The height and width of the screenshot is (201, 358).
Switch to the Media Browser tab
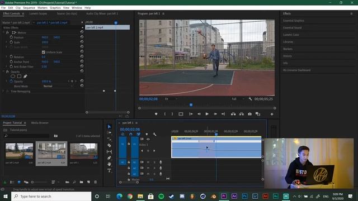(40, 123)
